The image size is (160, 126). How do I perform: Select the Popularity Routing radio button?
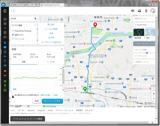point(13,31)
